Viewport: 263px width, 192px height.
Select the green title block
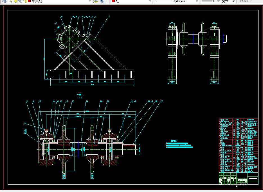click(239, 179)
